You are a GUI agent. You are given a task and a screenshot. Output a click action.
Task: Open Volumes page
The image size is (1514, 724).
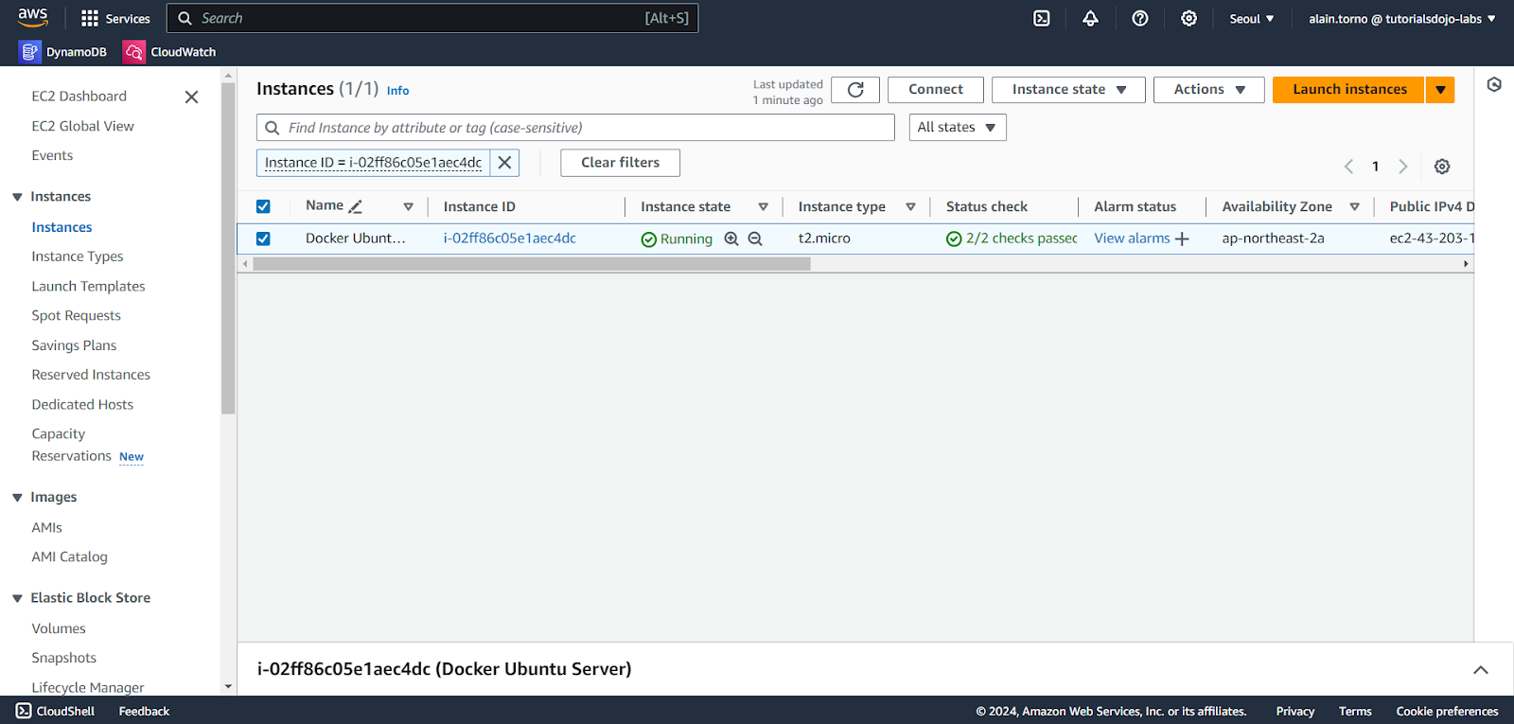(59, 628)
